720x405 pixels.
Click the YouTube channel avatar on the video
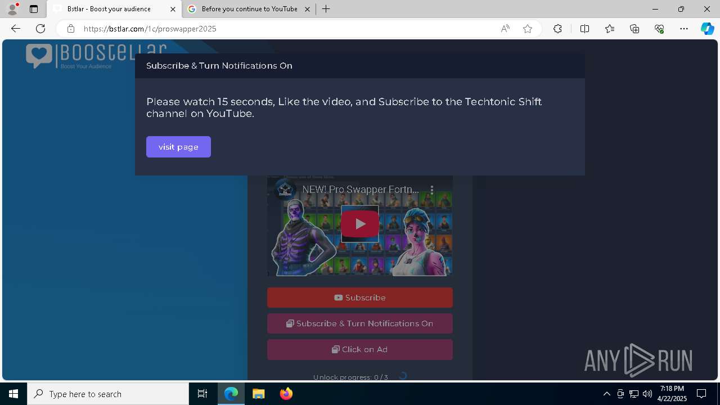pos(286,190)
